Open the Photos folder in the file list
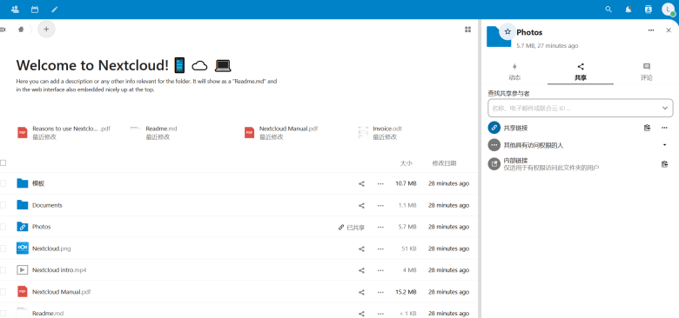 (x=42, y=227)
